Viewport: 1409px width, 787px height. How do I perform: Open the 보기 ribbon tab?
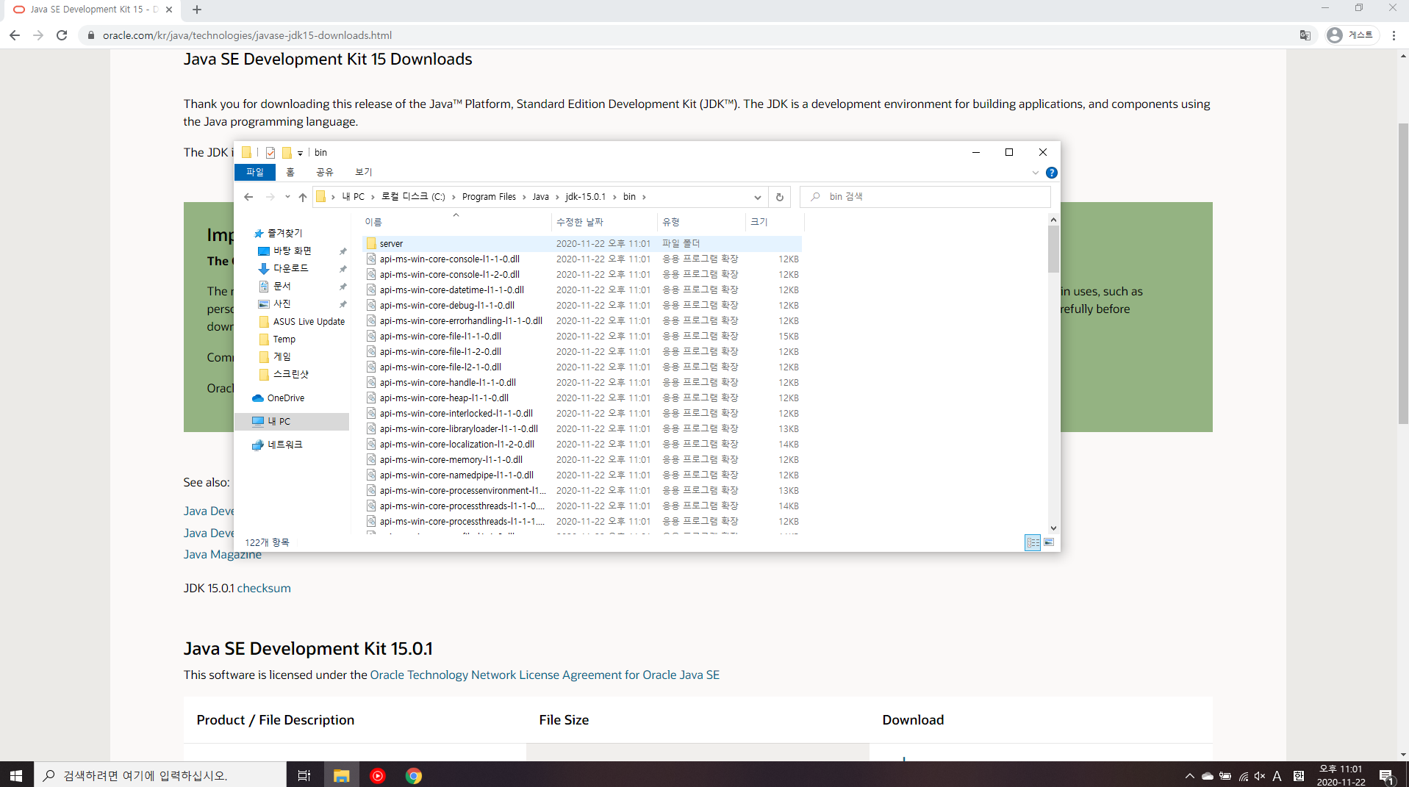coord(363,172)
